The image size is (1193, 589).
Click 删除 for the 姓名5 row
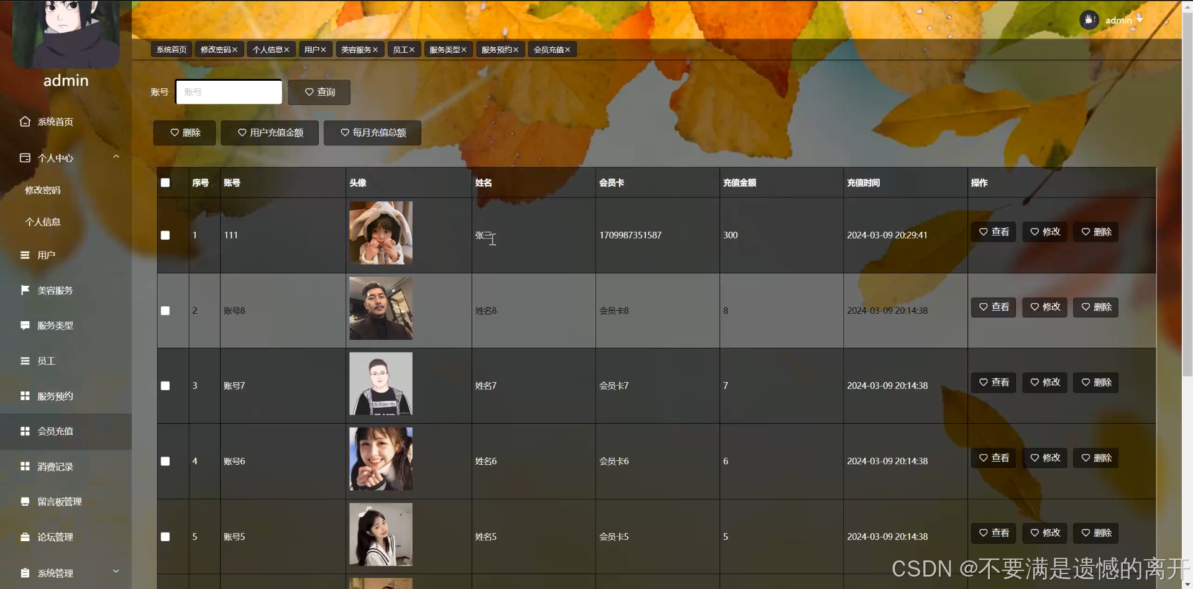[1095, 533]
